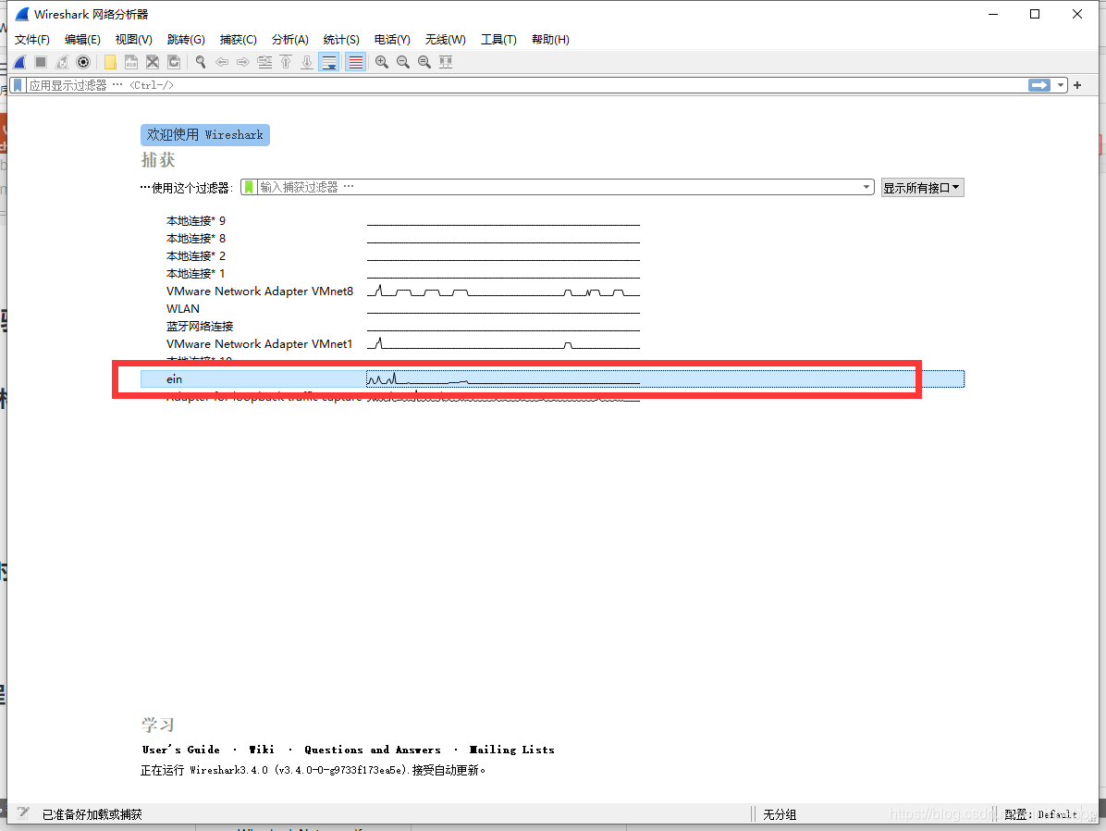Click the save capture file icon
Viewport: 1106px width, 831px height.
point(131,62)
